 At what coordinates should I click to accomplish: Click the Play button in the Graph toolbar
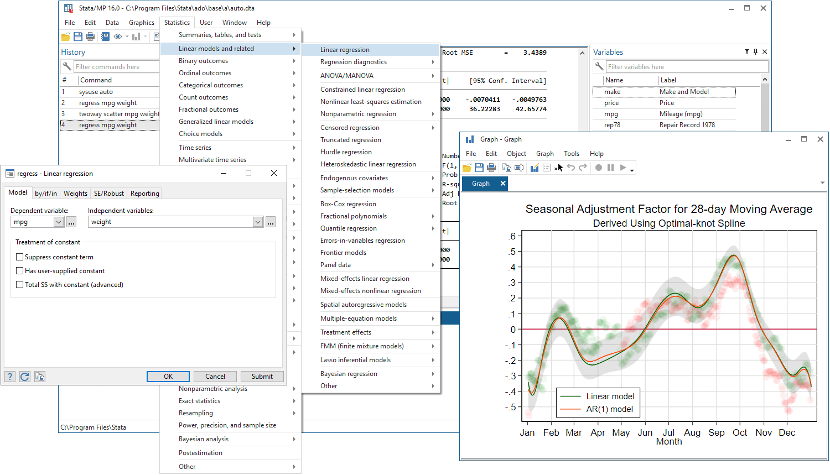[x=622, y=168]
